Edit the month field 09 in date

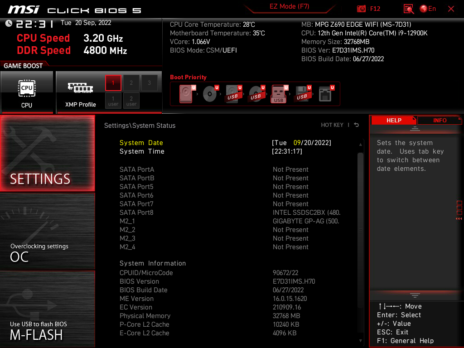click(297, 143)
